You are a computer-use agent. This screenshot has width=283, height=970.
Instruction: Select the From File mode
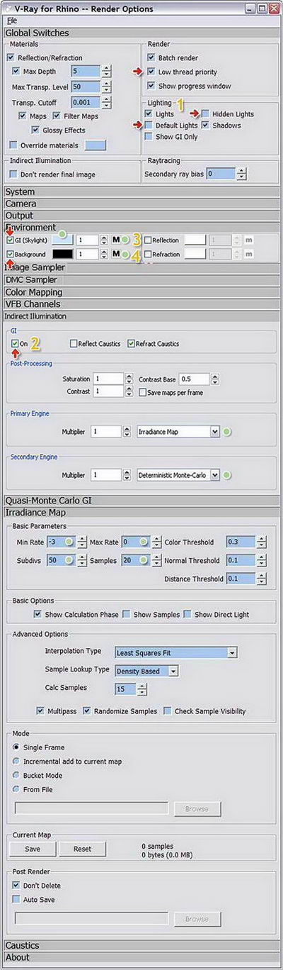[x=16, y=789]
